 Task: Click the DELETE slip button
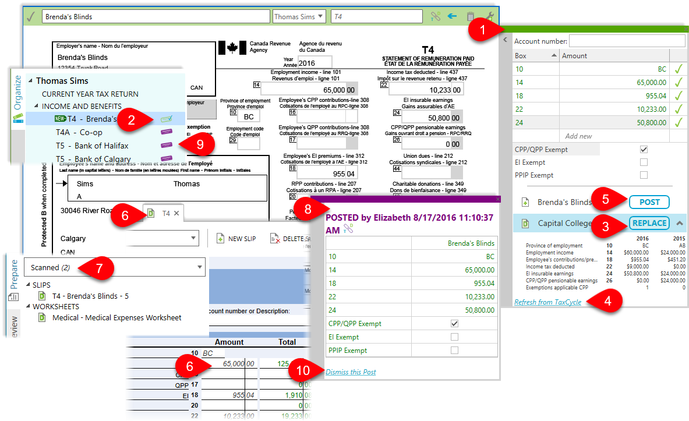pyautogui.click(x=291, y=239)
